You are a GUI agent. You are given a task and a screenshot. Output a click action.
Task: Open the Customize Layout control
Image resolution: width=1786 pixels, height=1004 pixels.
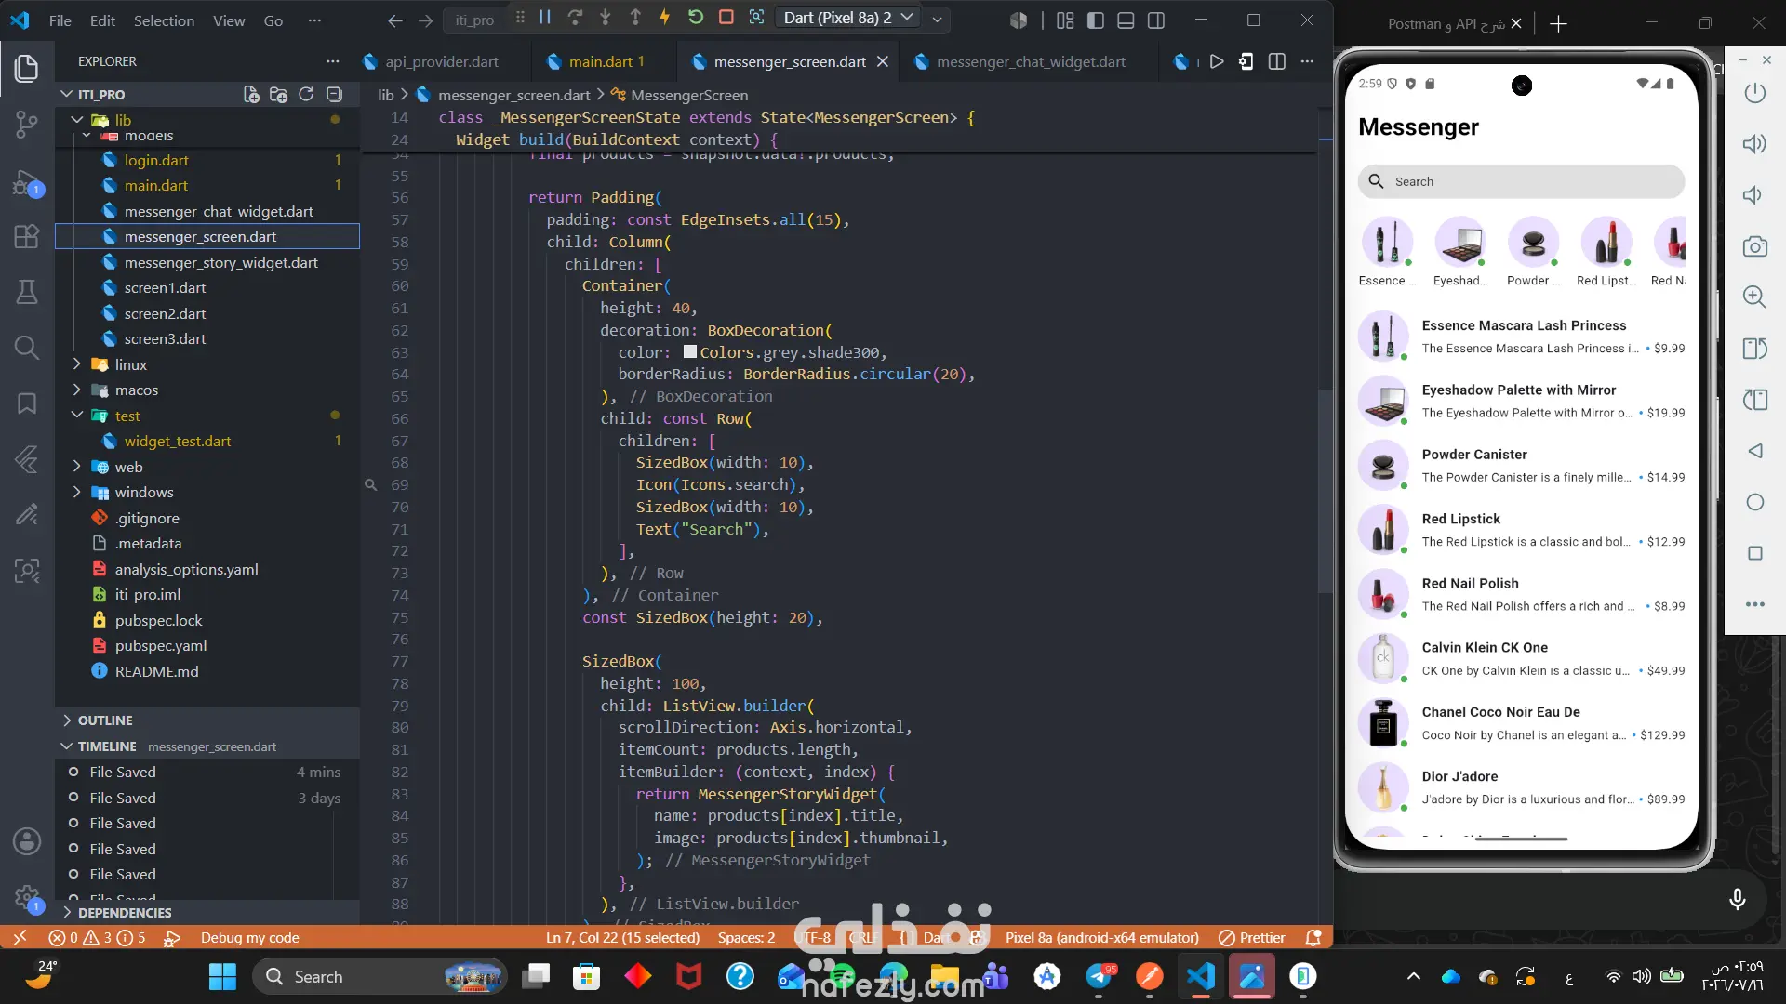(x=1065, y=20)
